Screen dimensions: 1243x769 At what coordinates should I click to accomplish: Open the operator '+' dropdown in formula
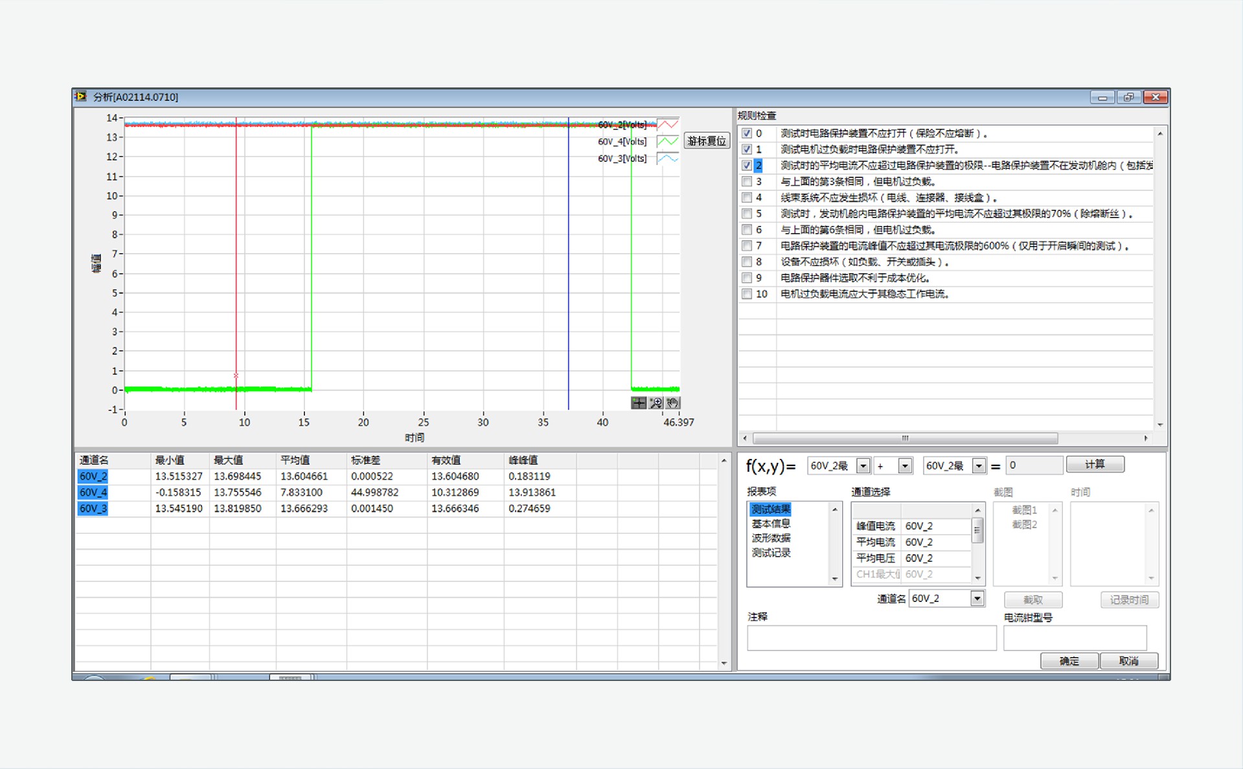click(x=904, y=466)
